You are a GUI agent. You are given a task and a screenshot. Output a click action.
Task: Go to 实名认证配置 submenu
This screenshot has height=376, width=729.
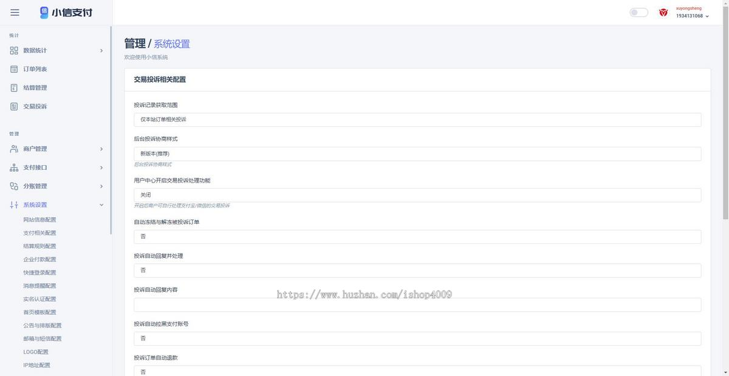39,299
